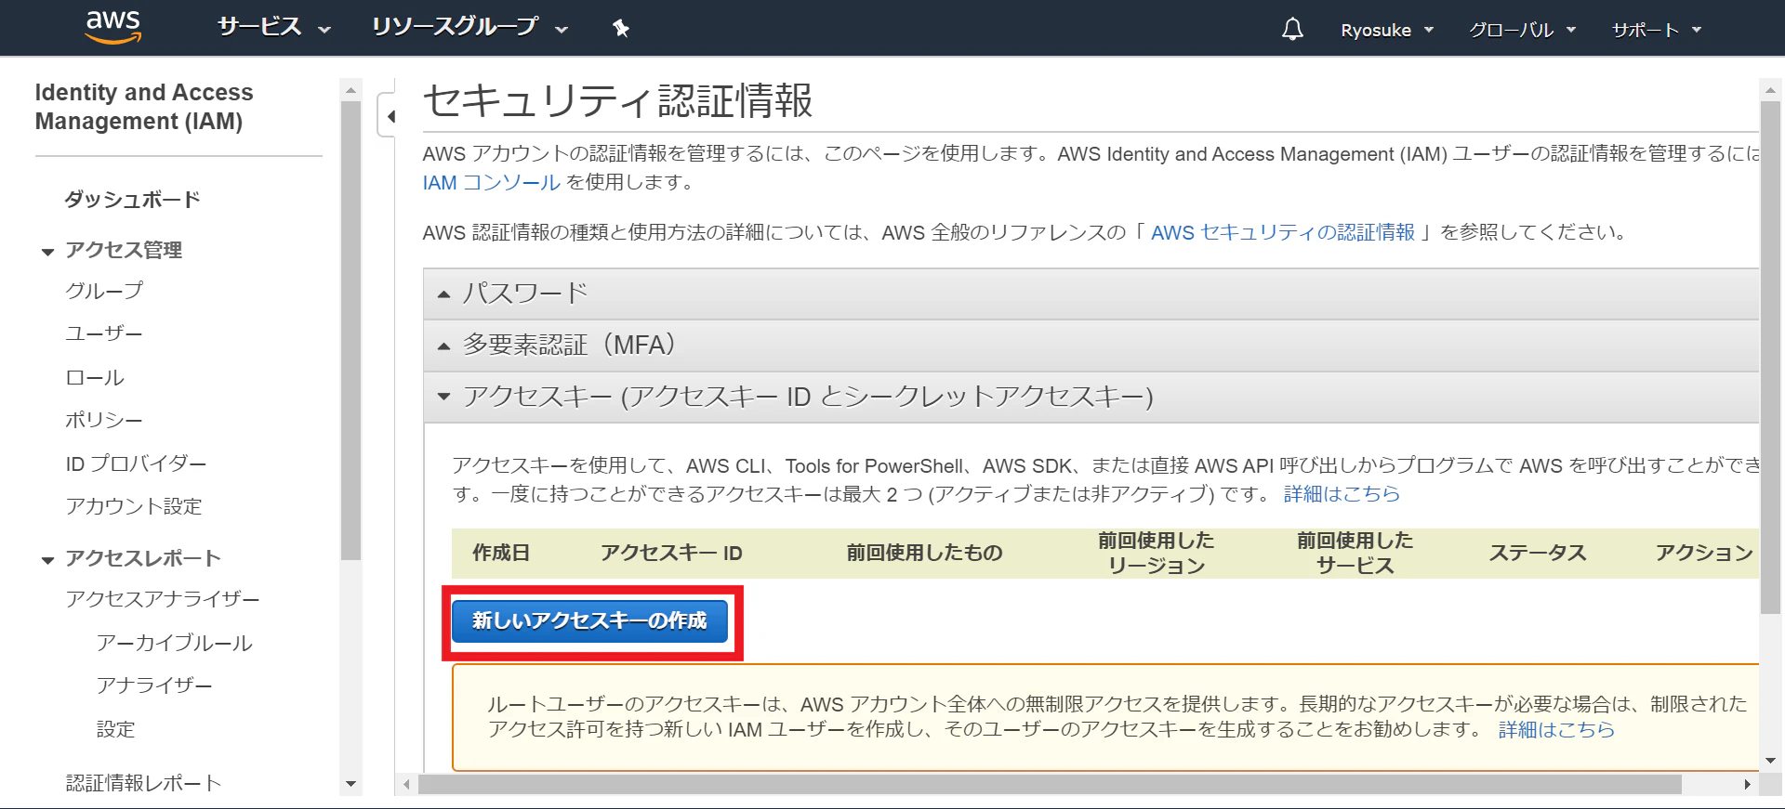The height and width of the screenshot is (809, 1785).
Task: Click 詳細はこちら link in access key description
Action: [1342, 494]
